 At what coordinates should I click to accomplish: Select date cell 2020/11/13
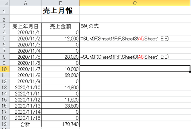coord(26,106)
